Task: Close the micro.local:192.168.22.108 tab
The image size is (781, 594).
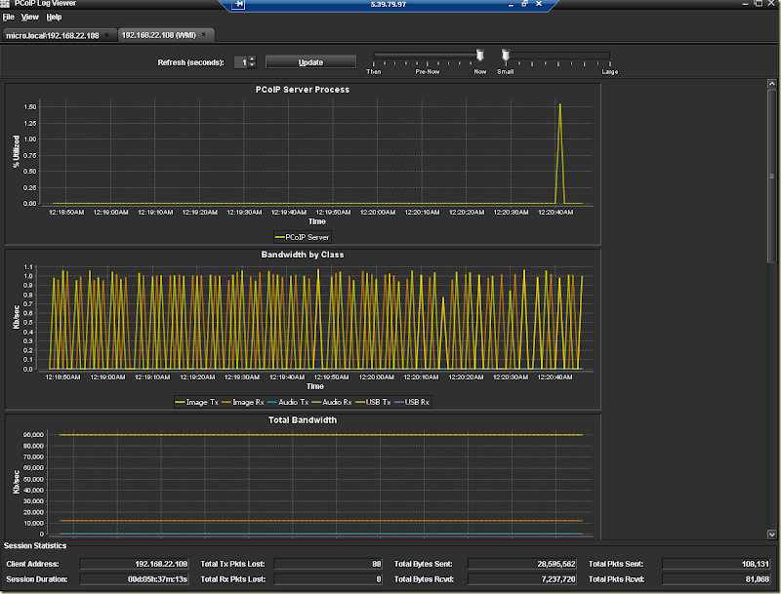Action: (x=106, y=35)
